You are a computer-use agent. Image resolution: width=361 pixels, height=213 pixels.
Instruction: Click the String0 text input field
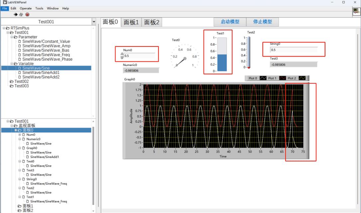294,50
